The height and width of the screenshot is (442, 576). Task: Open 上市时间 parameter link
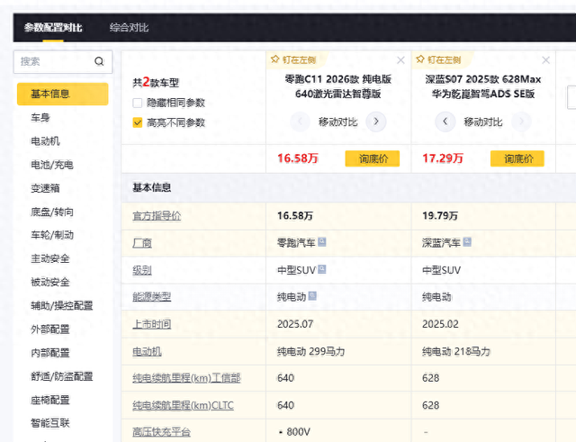(152, 324)
